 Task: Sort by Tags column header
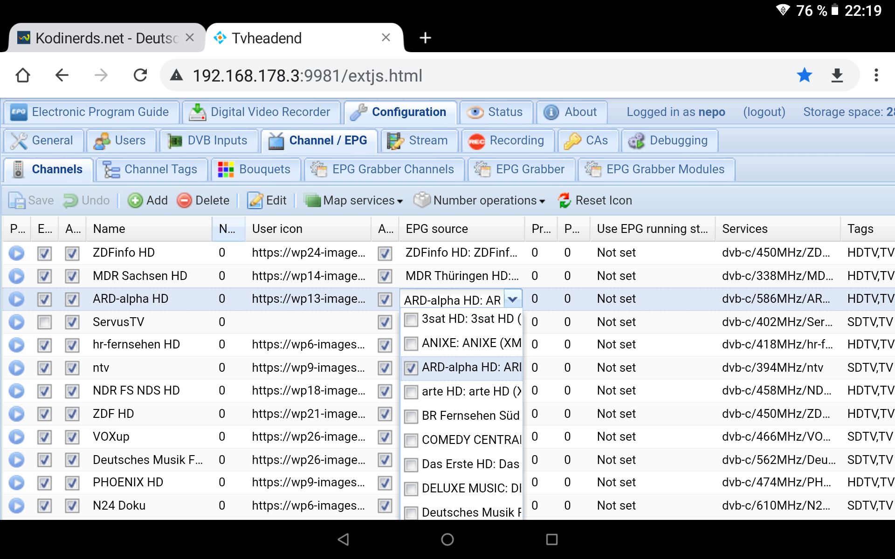point(868,229)
